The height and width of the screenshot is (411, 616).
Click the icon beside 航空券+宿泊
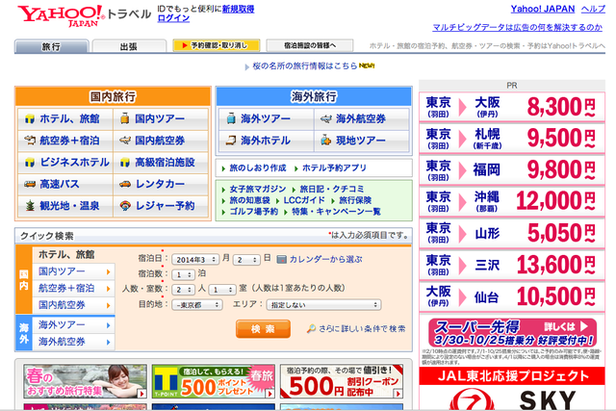[30, 141]
